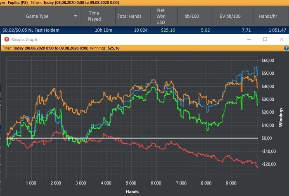Click the 10 024 total hands value
289x196 pixels.
click(x=141, y=30)
